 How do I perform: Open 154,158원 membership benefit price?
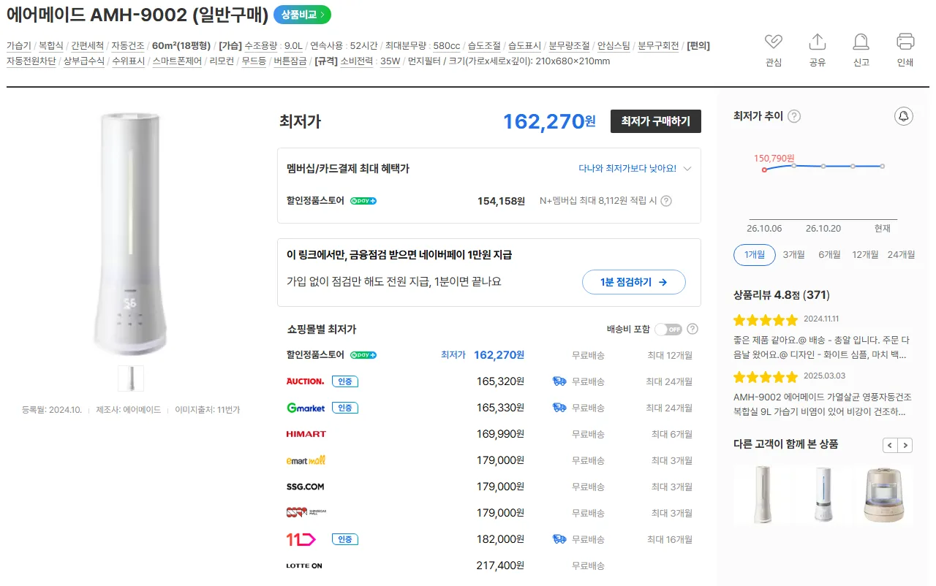click(x=502, y=201)
